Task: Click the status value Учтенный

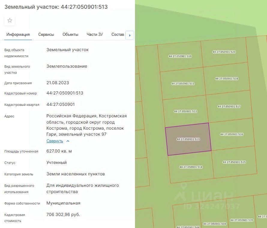Action: (x=56, y=162)
